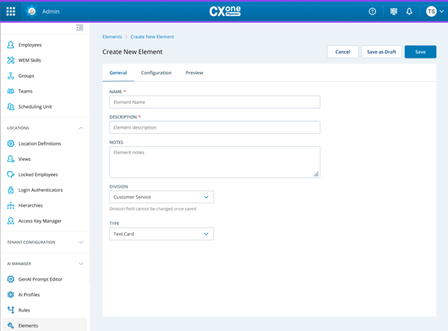Open Employees from the sidebar
The height and width of the screenshot is (331, 448).
pyautogui.click(x=30, y=45)
